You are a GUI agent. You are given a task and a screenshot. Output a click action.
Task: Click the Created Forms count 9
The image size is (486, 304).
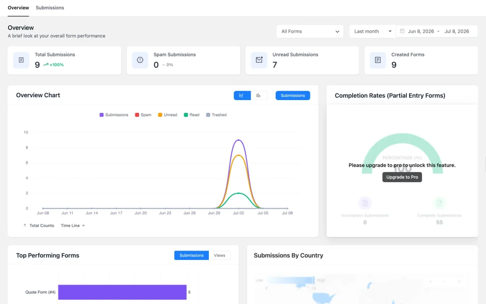[x=394, y=64]
